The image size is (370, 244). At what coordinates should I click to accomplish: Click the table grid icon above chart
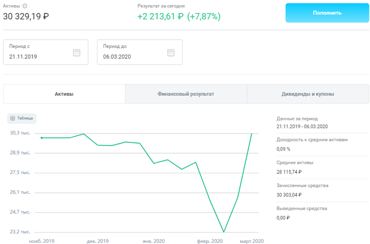[x=13, y=119]
